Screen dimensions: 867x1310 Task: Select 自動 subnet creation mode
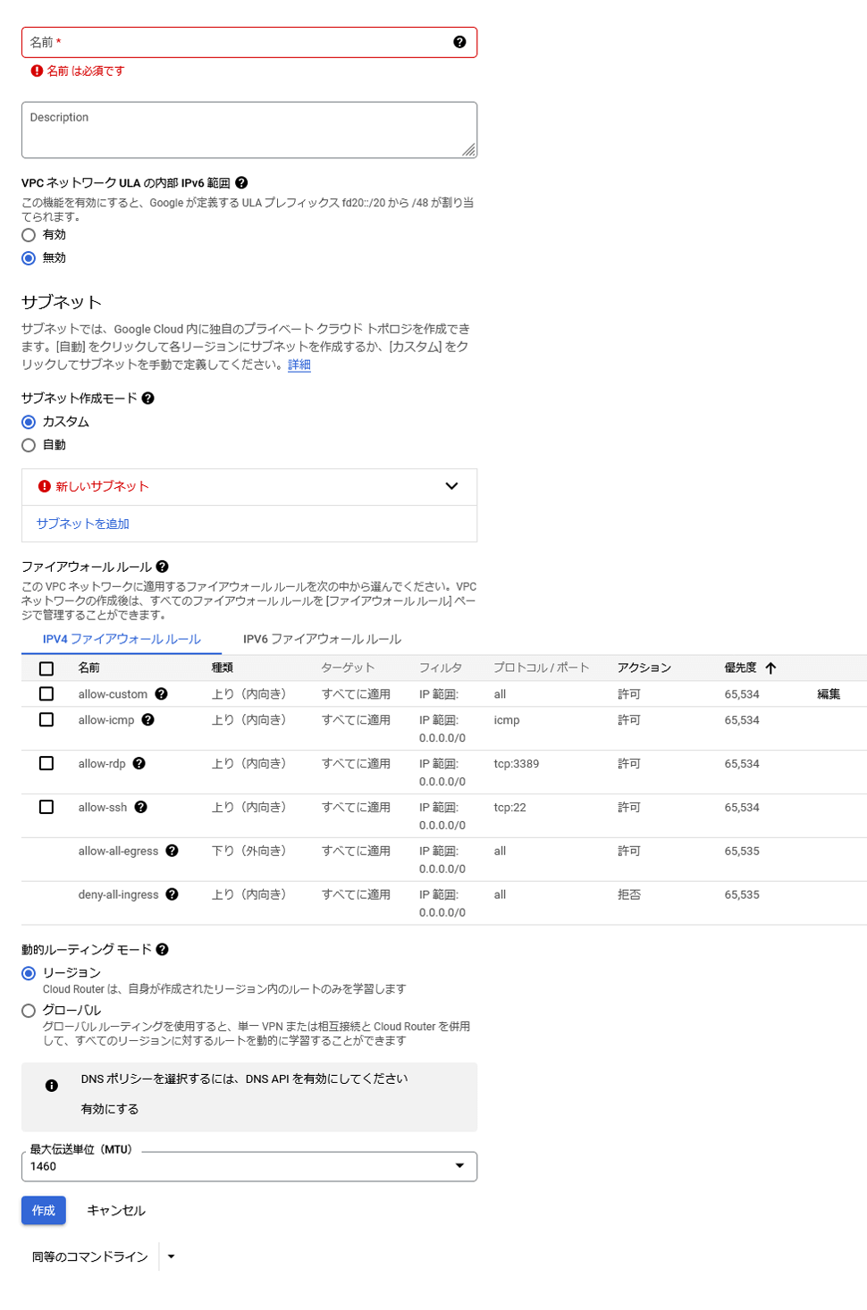pos(29,445)
